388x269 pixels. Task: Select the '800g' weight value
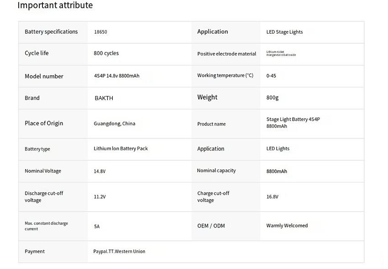(x=272, y=98)
